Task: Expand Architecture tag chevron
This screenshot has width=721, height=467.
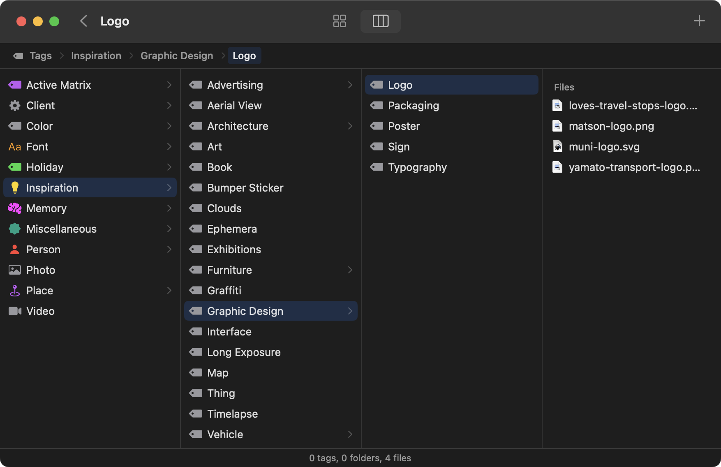Action: [x=350, y=126]
